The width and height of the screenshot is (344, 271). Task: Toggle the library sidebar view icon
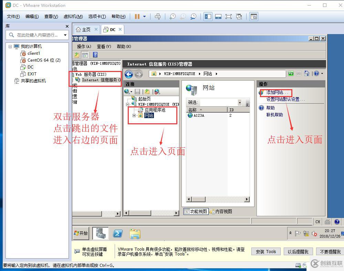pos(208,17)
